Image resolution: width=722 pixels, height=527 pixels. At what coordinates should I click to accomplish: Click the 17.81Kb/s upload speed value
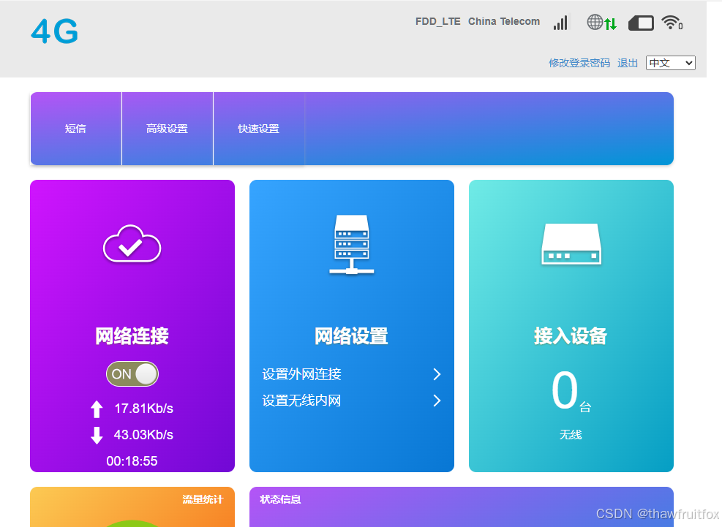pyautogui.click(x=143, y=409)
